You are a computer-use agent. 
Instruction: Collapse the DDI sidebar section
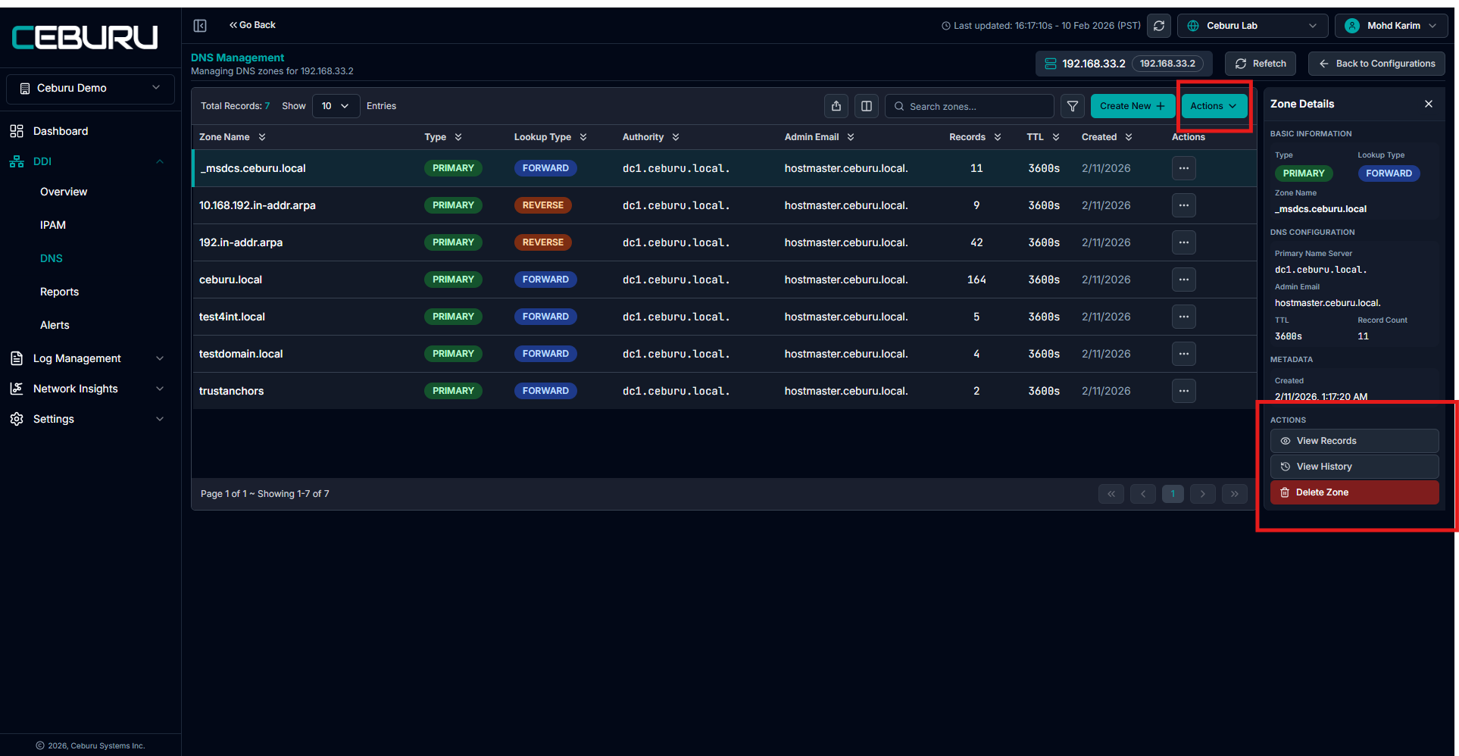click(x=159, y=161)
